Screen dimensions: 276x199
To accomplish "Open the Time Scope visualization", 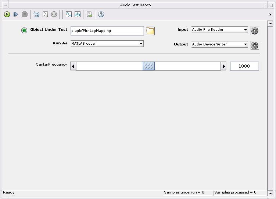I will [x=69, y=14].
